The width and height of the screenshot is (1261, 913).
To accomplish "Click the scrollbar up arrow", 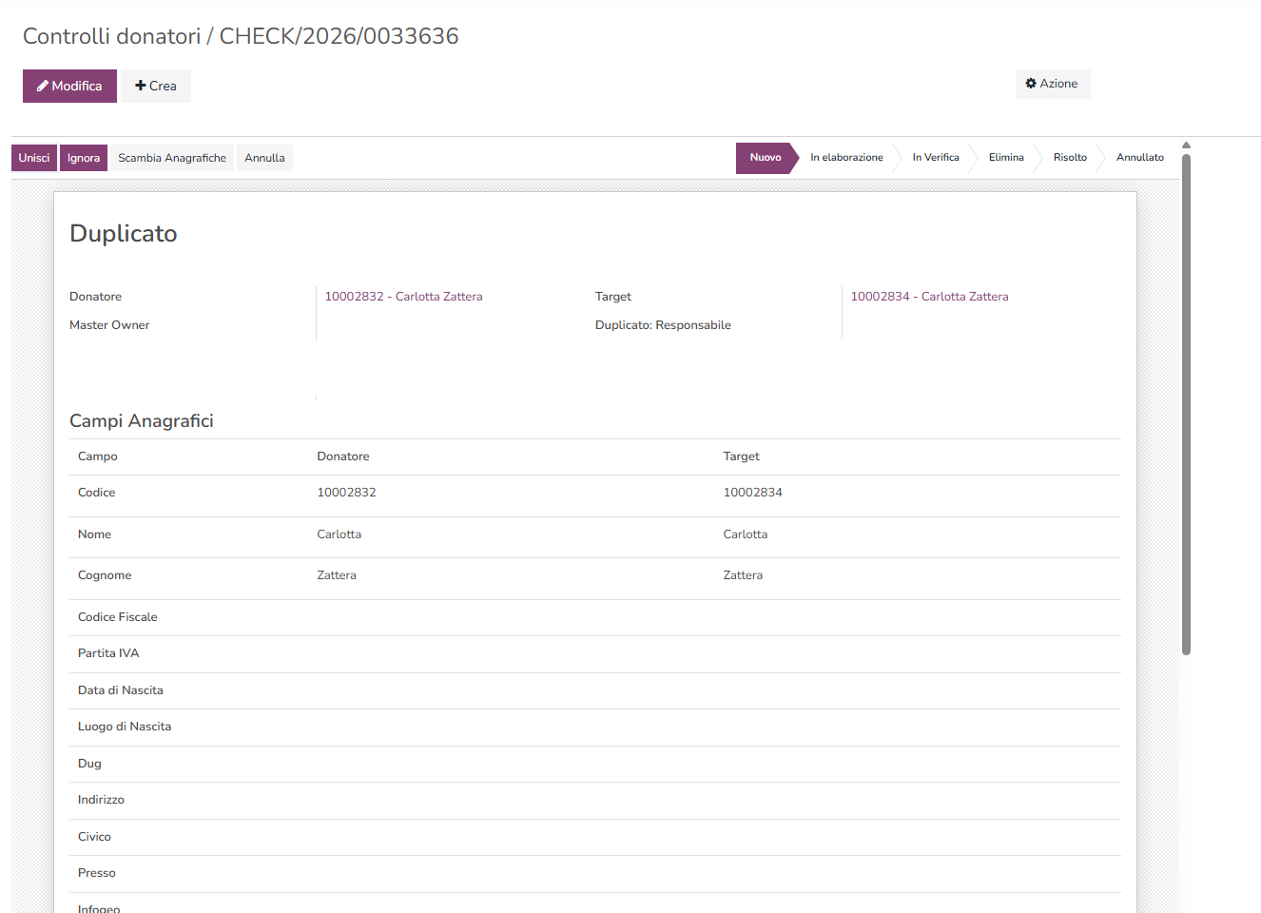I will [1186, 146].
